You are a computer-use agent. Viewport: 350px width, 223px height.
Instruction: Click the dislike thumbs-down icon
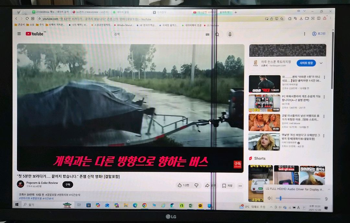197,185
